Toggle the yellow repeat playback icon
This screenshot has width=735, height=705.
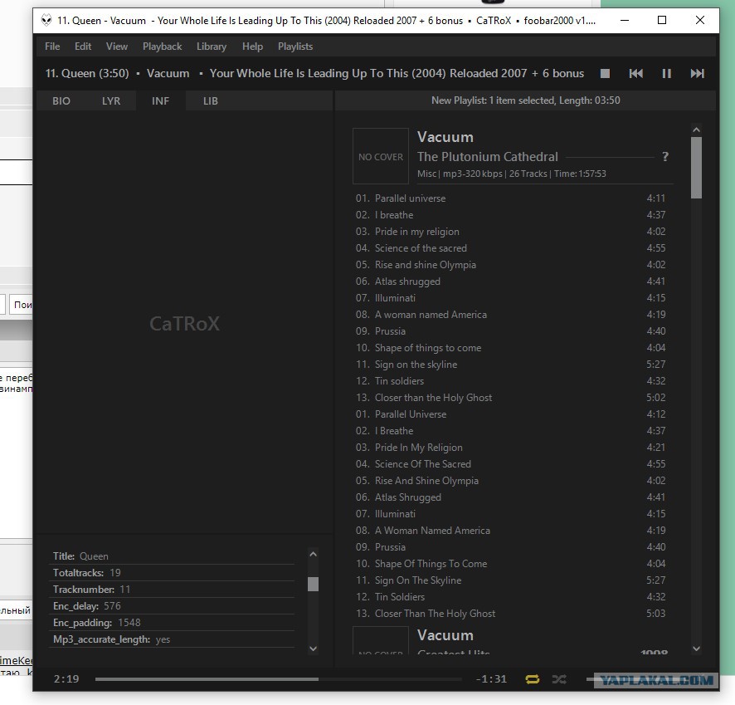(x=533, y=678)
